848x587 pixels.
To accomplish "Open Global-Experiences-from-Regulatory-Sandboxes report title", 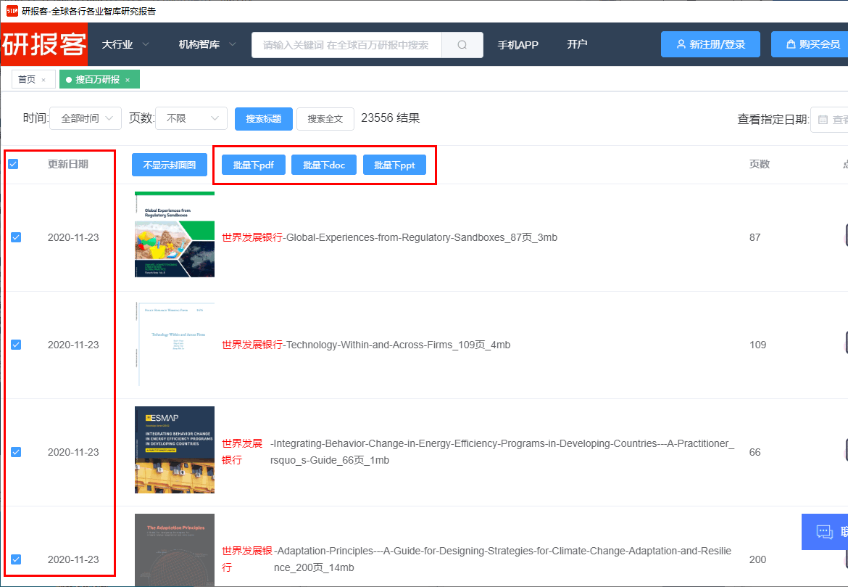I will click(389, 237).
